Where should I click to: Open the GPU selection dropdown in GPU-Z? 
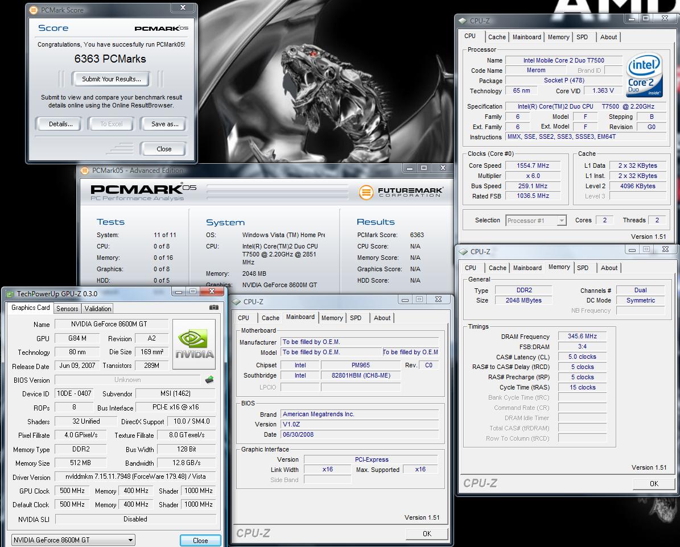point(130,540)
